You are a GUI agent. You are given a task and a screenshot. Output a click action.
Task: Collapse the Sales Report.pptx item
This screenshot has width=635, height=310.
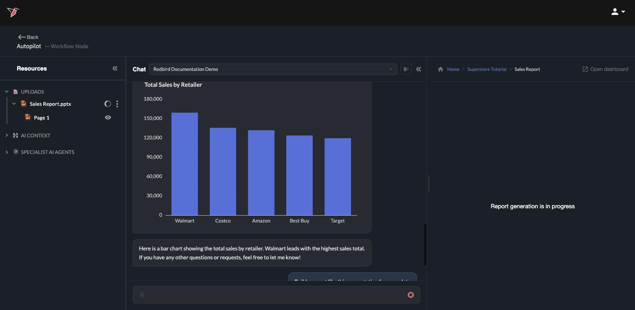pos(14,104)
